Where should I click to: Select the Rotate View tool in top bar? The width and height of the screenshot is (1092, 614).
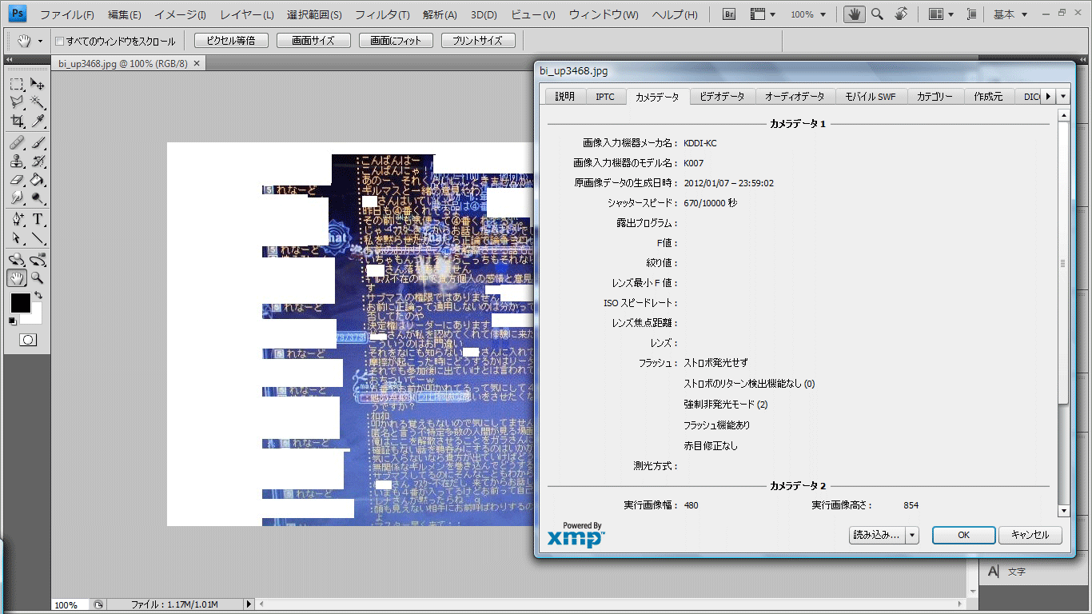(x=901, y=14)
